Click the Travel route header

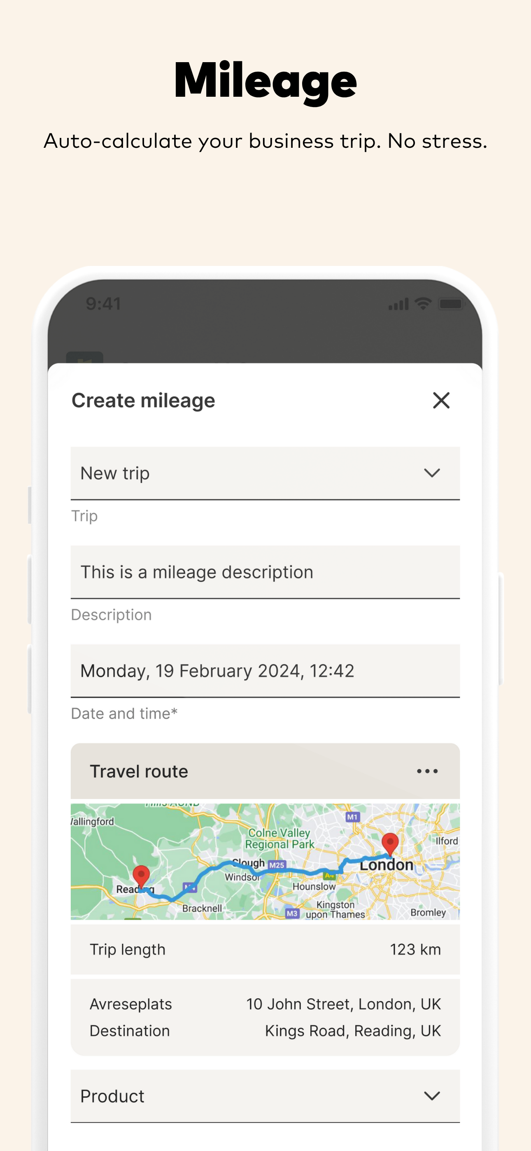tap(265, 771)
